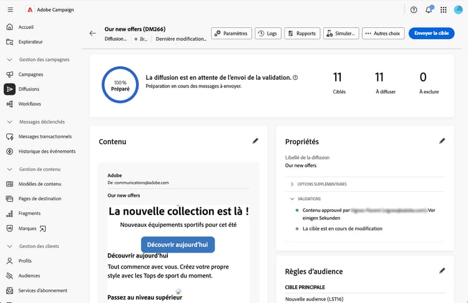The image size is (468, 303).
Task: Open the Paramètres button
Action: (x=232, y=34)
